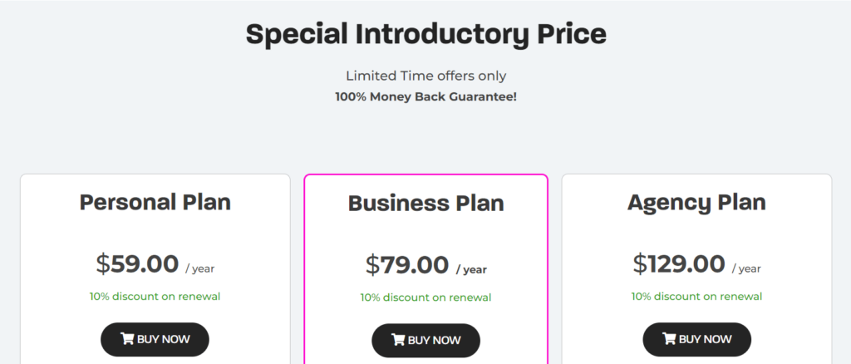851x364 pixels.
Task: Select the Personal Plan heading
Action: tap(155, 202)
